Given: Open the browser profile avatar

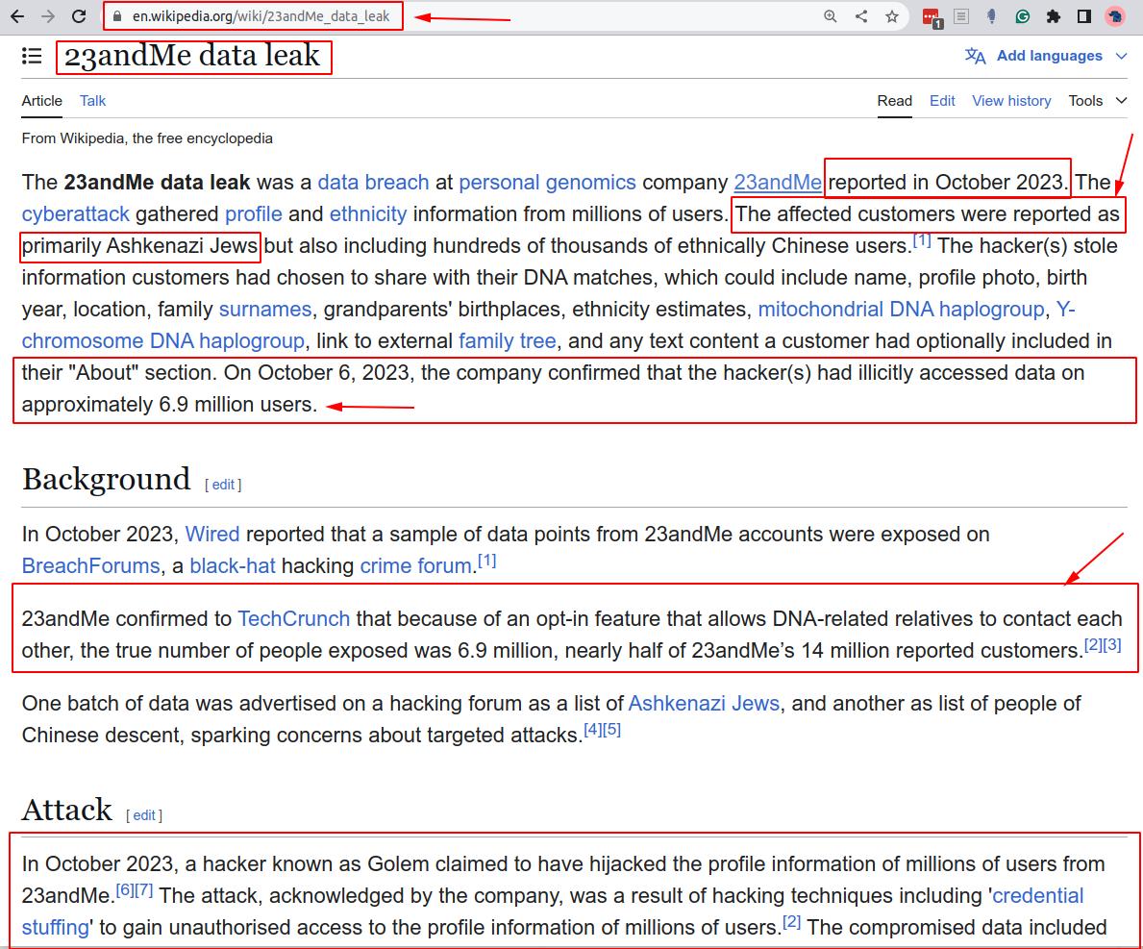Looking at the screenshot, I should 1115,16.
